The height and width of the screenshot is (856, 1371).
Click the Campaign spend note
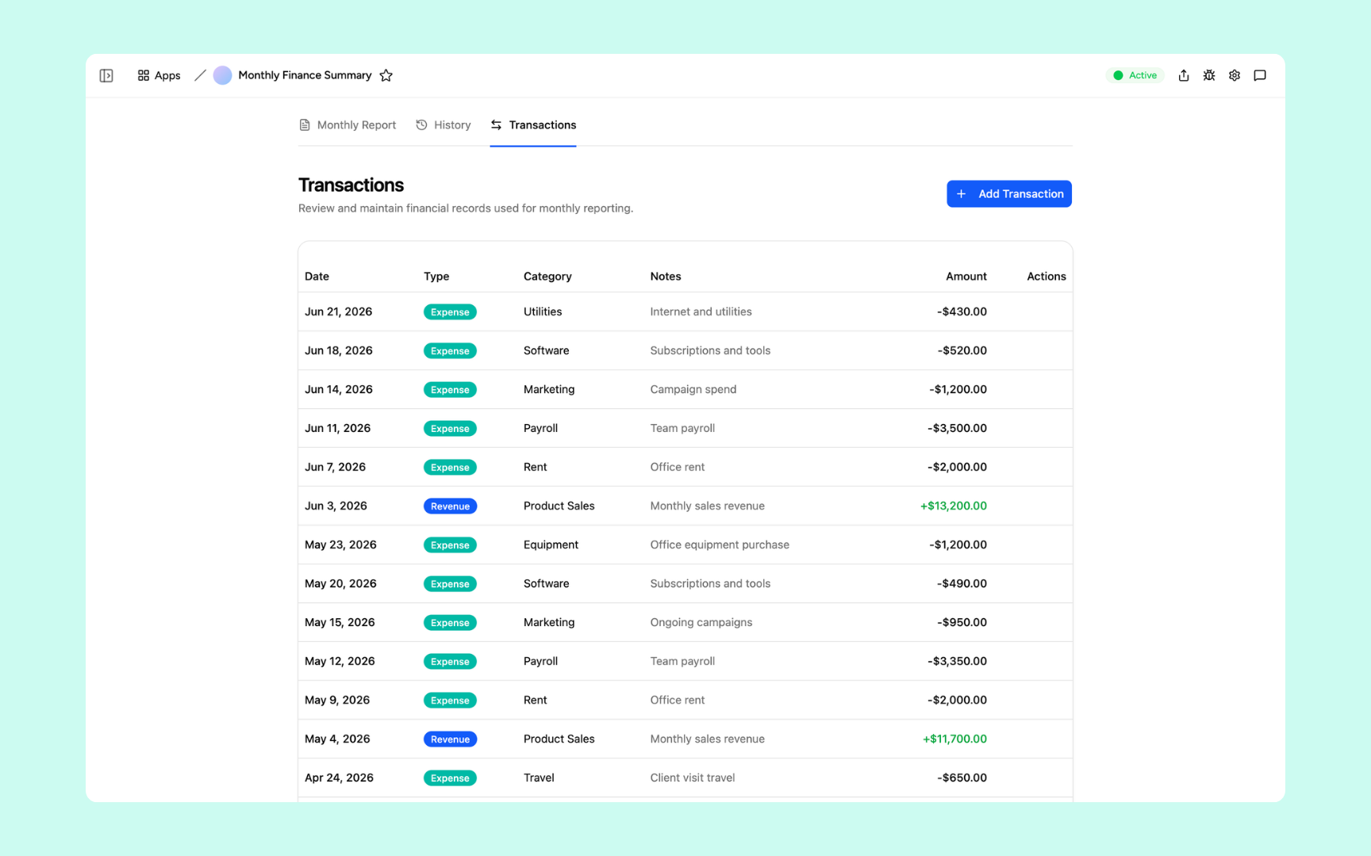coord(693,389)
